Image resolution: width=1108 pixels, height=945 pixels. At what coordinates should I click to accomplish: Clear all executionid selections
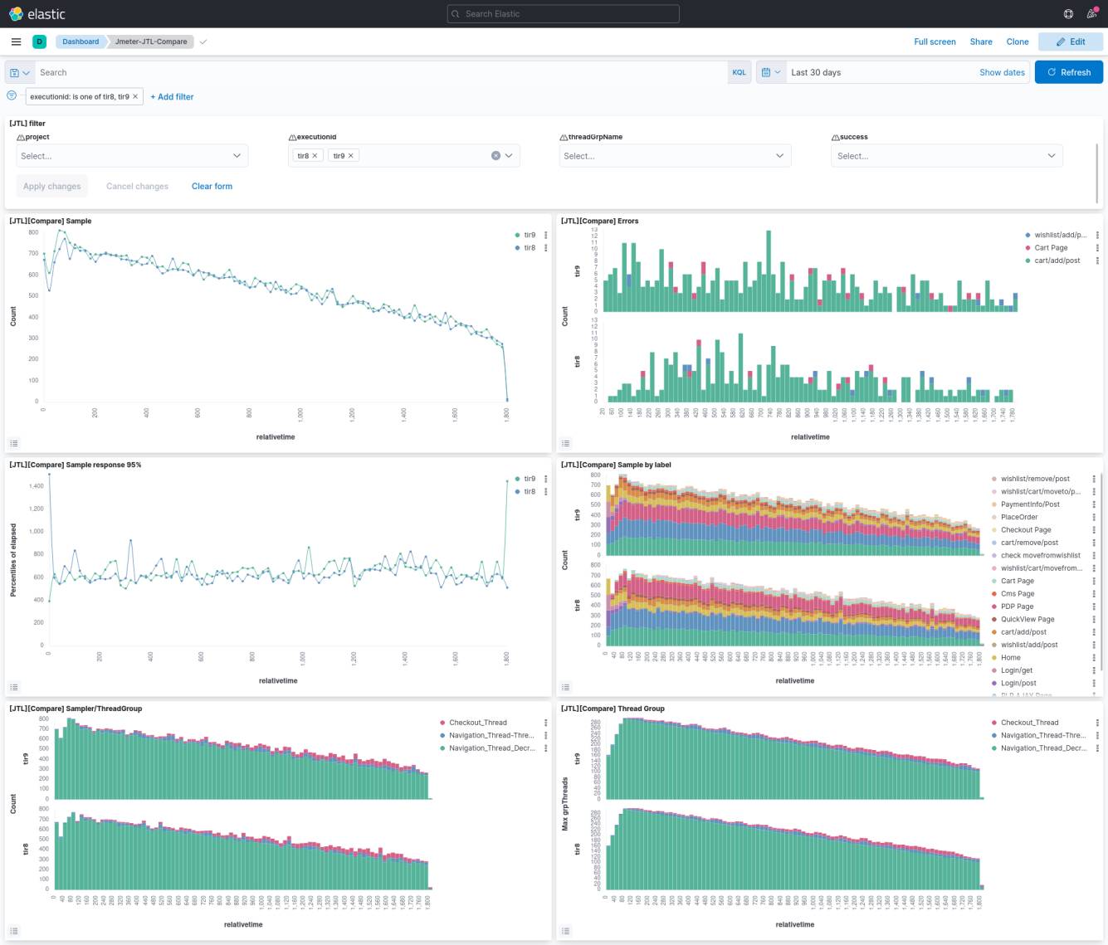[x=495, y=156]
